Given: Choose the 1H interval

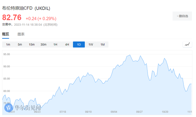Looking at the screenshot, I should point(55,45).
